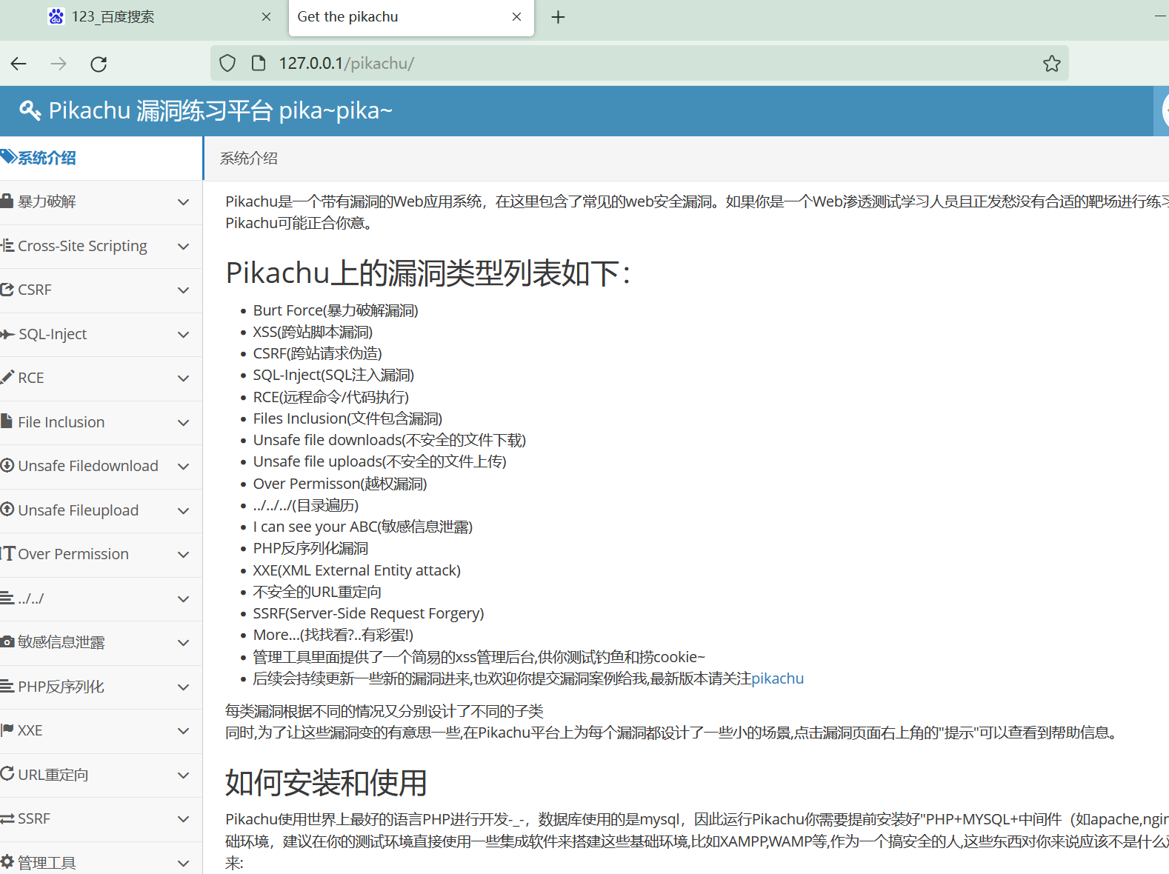Click the browser back arrow
This screenshot has height=874, width=1169.
(x=19, y=64)
